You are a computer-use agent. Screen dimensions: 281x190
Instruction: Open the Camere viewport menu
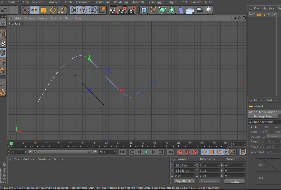tap(29, 18)
